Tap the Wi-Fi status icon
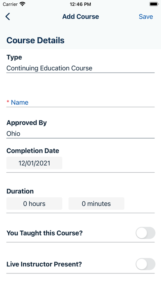Image resolution: width=161 pixels, height=287 pixels. pos(23,4)
